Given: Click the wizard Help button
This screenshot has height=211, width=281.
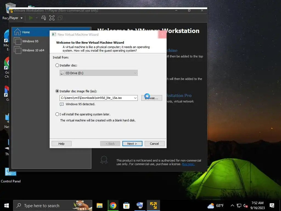Looking at the screenshot, I should [61, 143].
